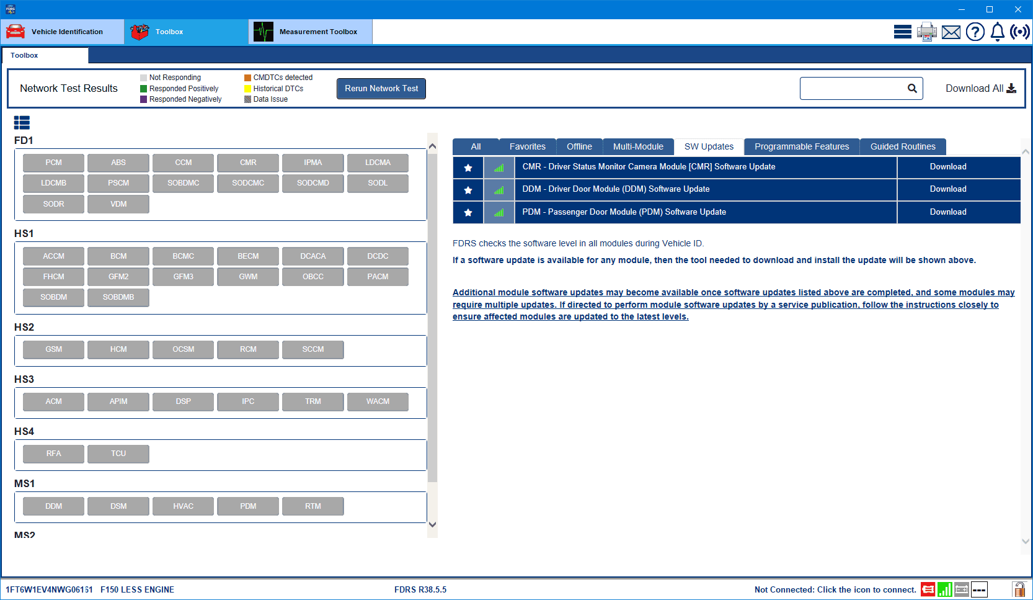Click the connection icon in the status bar
Viewport: 1033px width, 600px height.
click(928, 589)
